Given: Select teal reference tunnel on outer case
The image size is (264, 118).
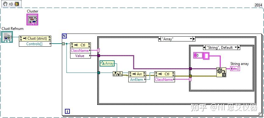Looking at the screenshot, I should tap(99, 73).
